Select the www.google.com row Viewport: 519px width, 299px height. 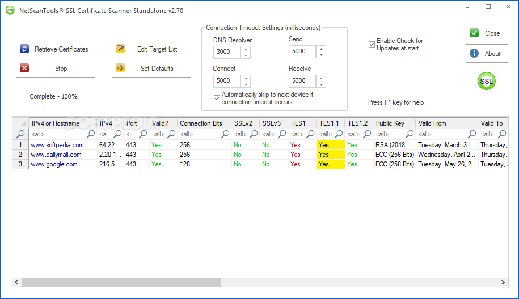(x=260, y=164)
